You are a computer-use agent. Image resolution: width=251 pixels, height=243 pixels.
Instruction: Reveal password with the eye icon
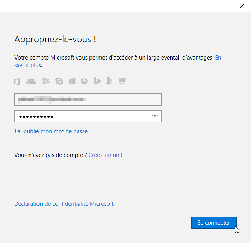[x=155, y=116]
